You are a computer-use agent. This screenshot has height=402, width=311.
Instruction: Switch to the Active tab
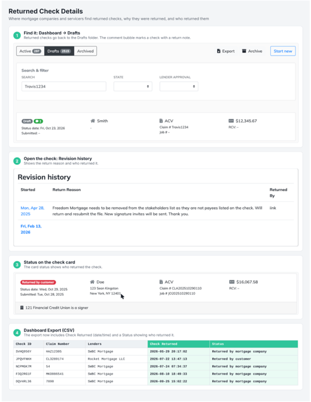(31, 51)
